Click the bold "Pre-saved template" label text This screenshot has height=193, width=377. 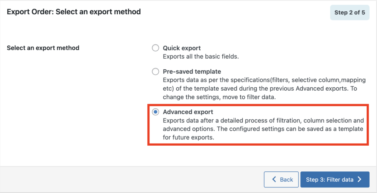point(192,72)
